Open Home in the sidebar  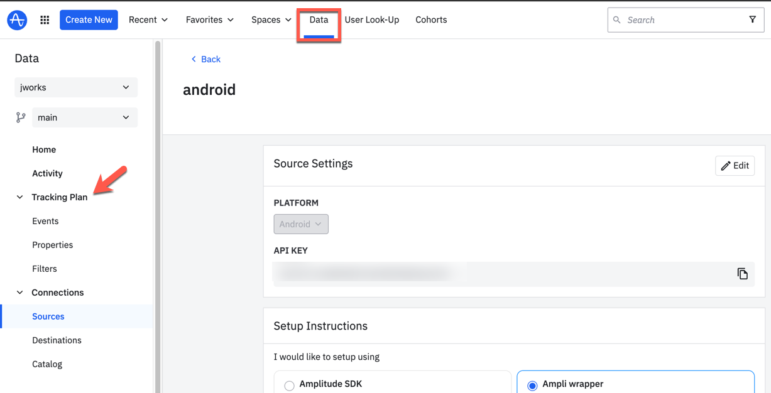pyautogui.click(x=44, y=149)
